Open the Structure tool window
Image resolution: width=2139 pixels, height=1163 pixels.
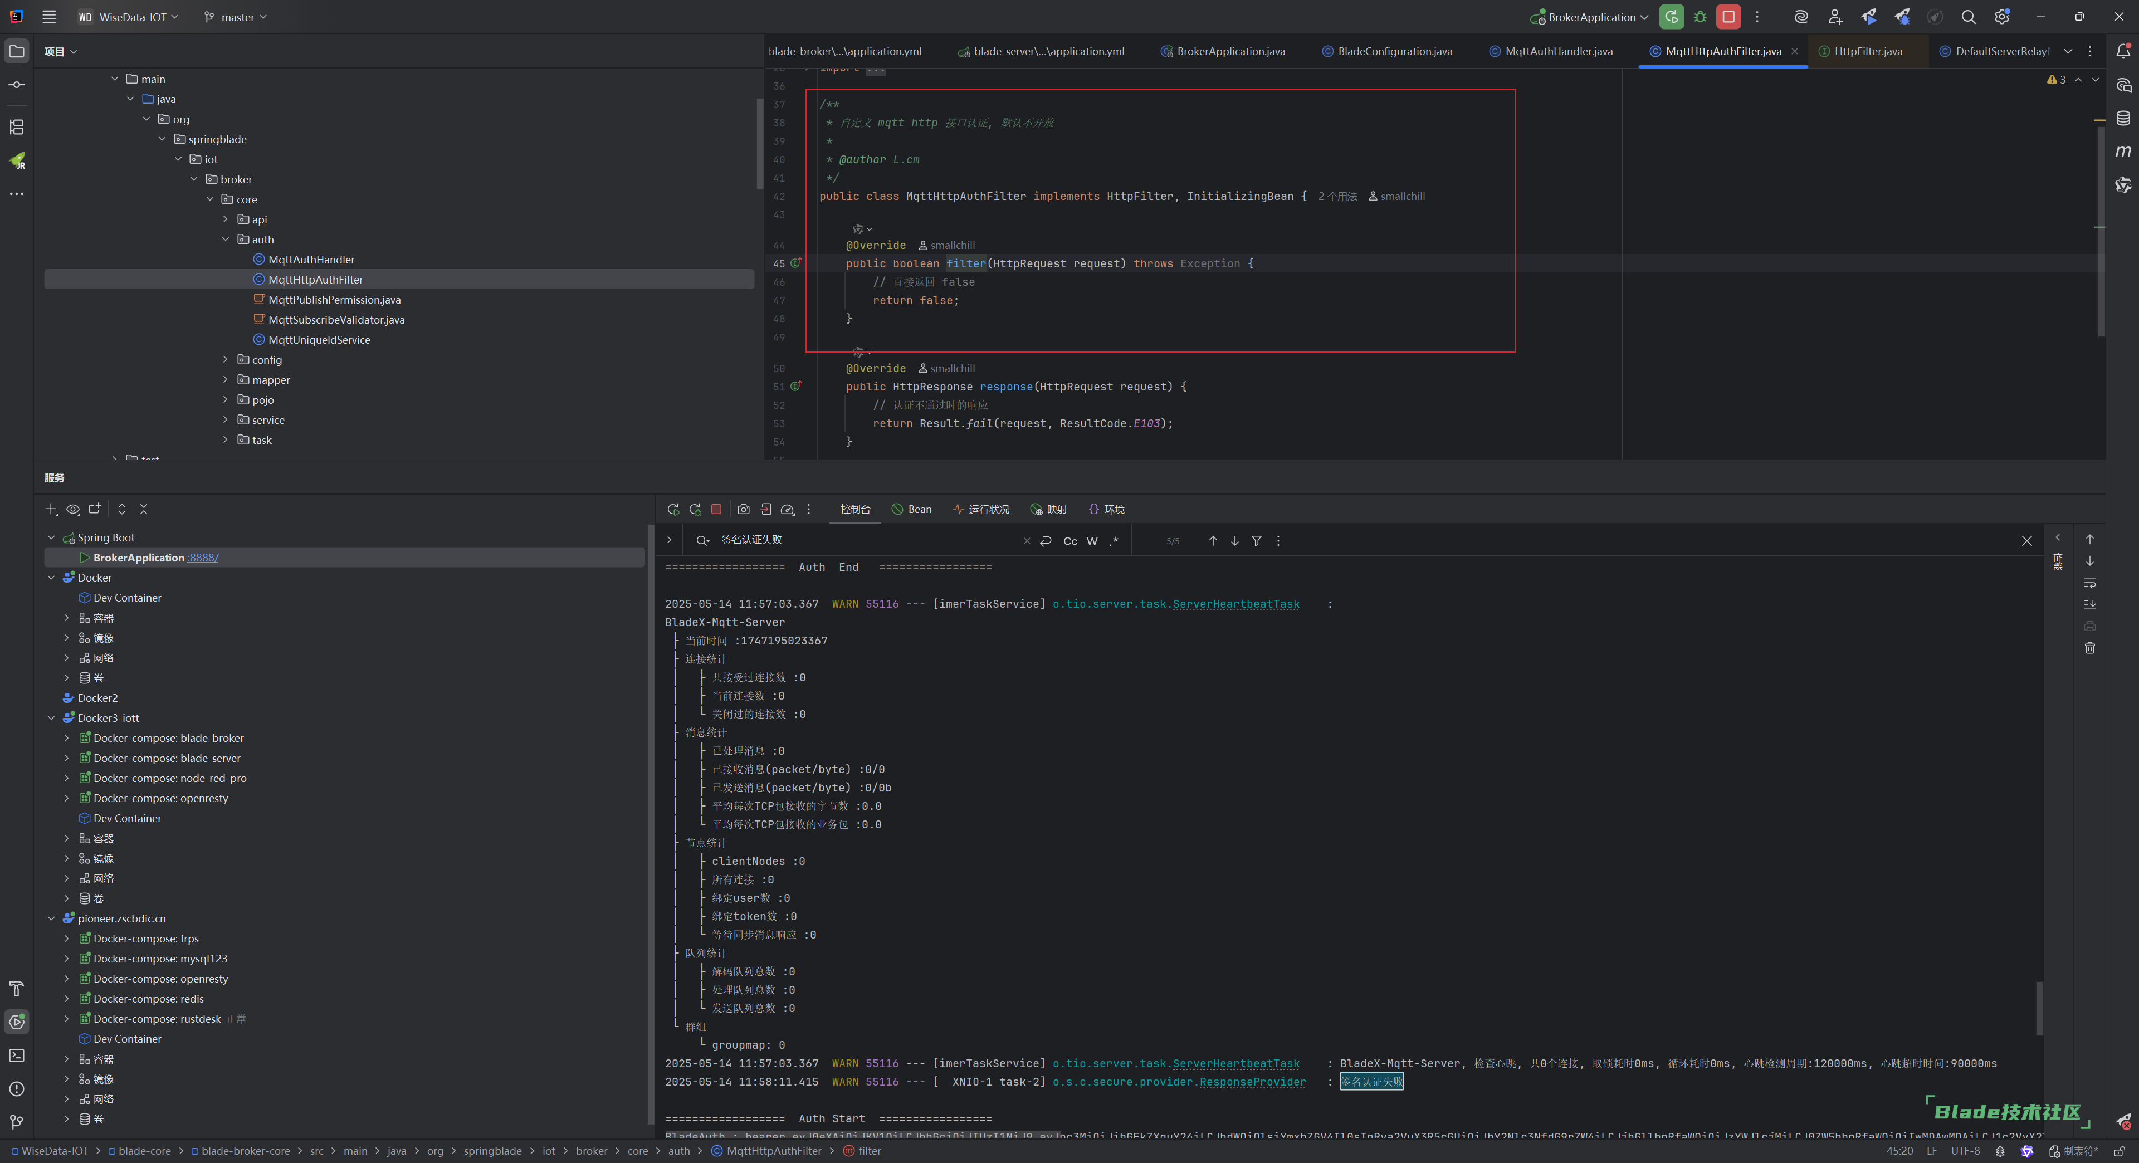click(17, 127)
